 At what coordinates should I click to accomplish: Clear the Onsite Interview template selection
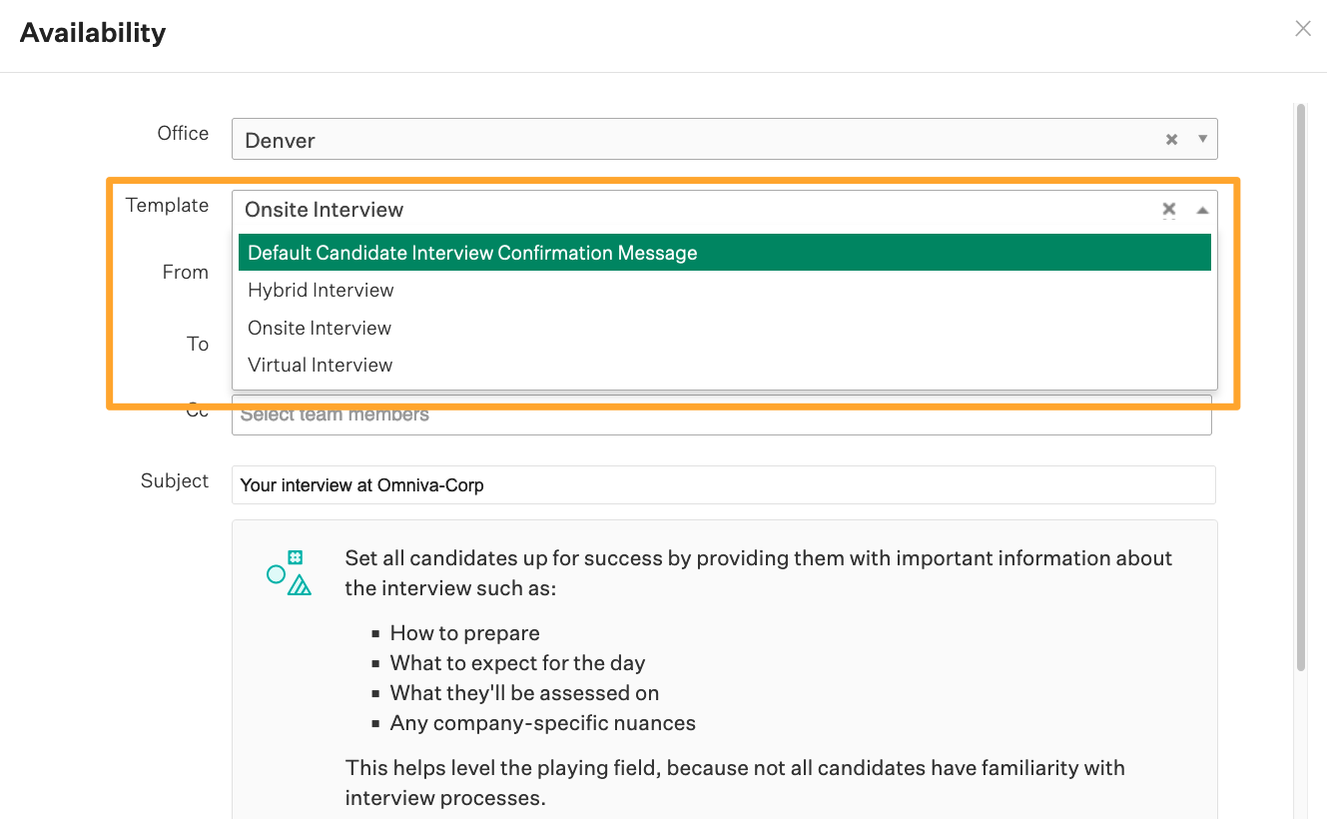pos(1168,210)
